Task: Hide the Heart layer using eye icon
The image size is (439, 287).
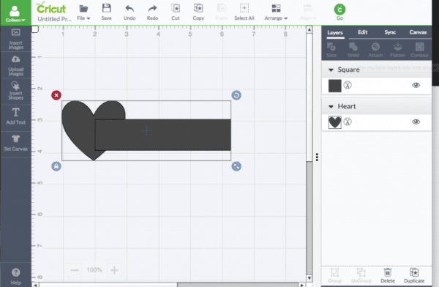Action: (416, 122)
